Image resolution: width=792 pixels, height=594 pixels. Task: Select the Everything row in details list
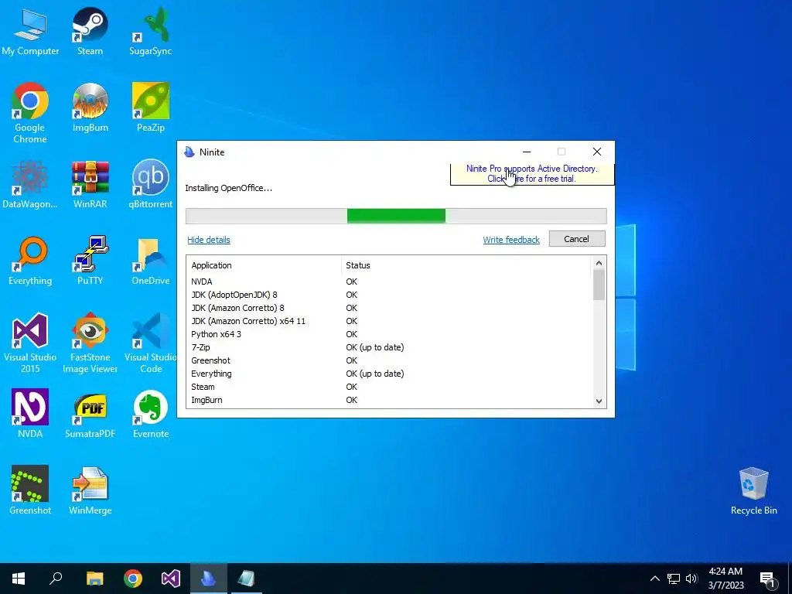pos(389,374)
